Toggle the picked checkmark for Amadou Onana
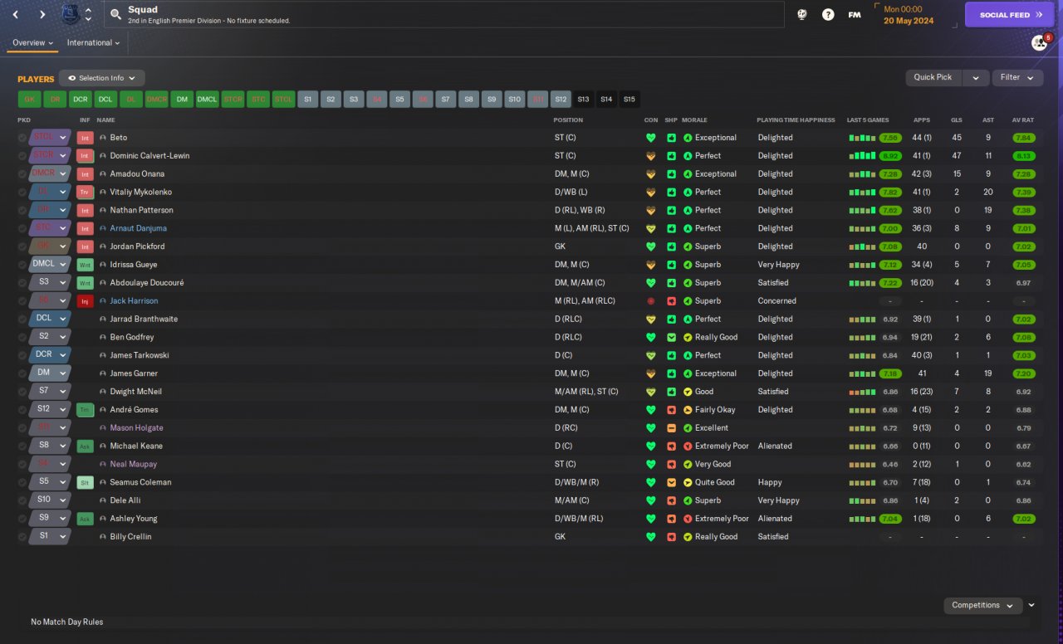This screenshot has height=644, width=1063. [22, 174]
